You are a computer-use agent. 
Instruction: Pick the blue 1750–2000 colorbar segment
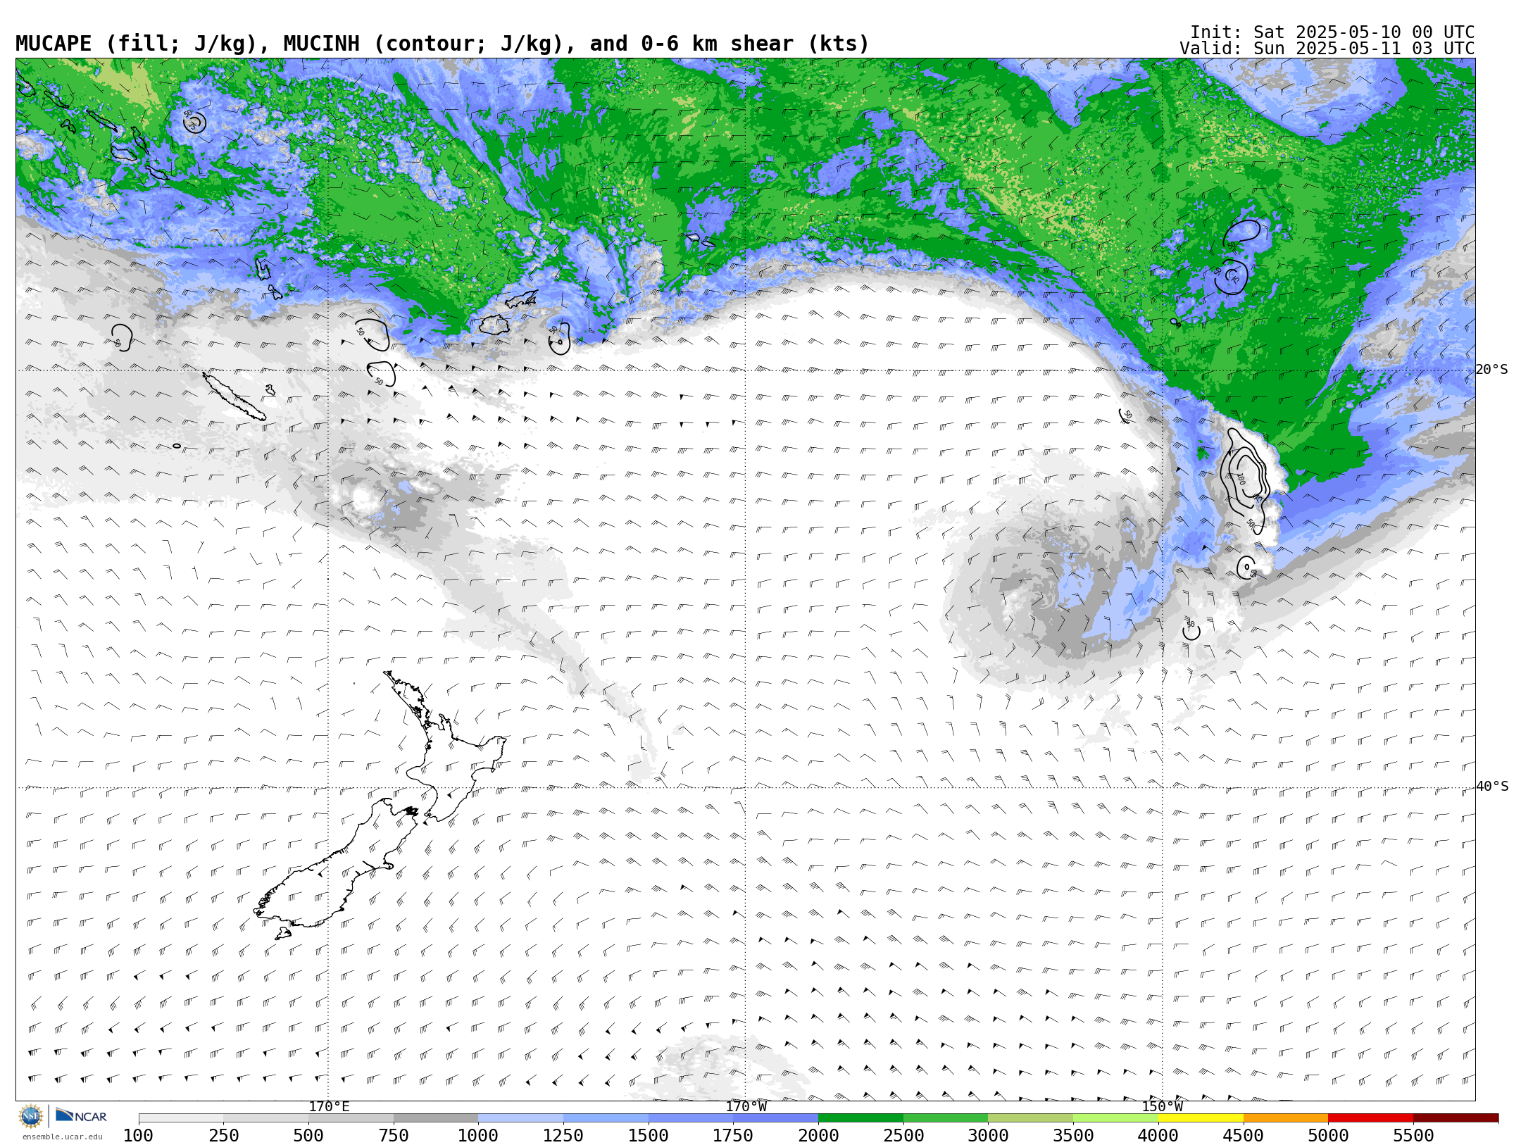[x=776, y=1118]
